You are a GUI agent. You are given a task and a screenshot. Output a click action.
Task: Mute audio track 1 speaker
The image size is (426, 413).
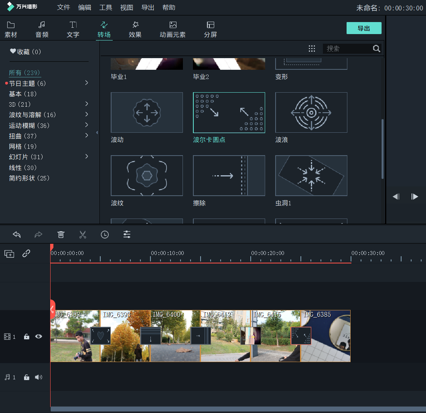point(39,377)
